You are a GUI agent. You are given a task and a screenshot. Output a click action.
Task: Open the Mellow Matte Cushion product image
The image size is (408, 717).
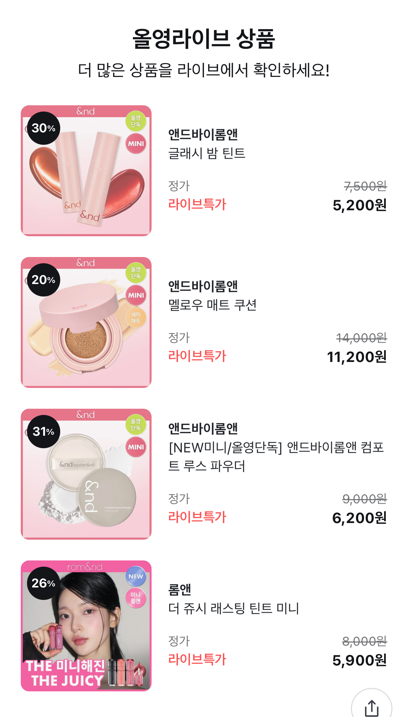[86, 322]
